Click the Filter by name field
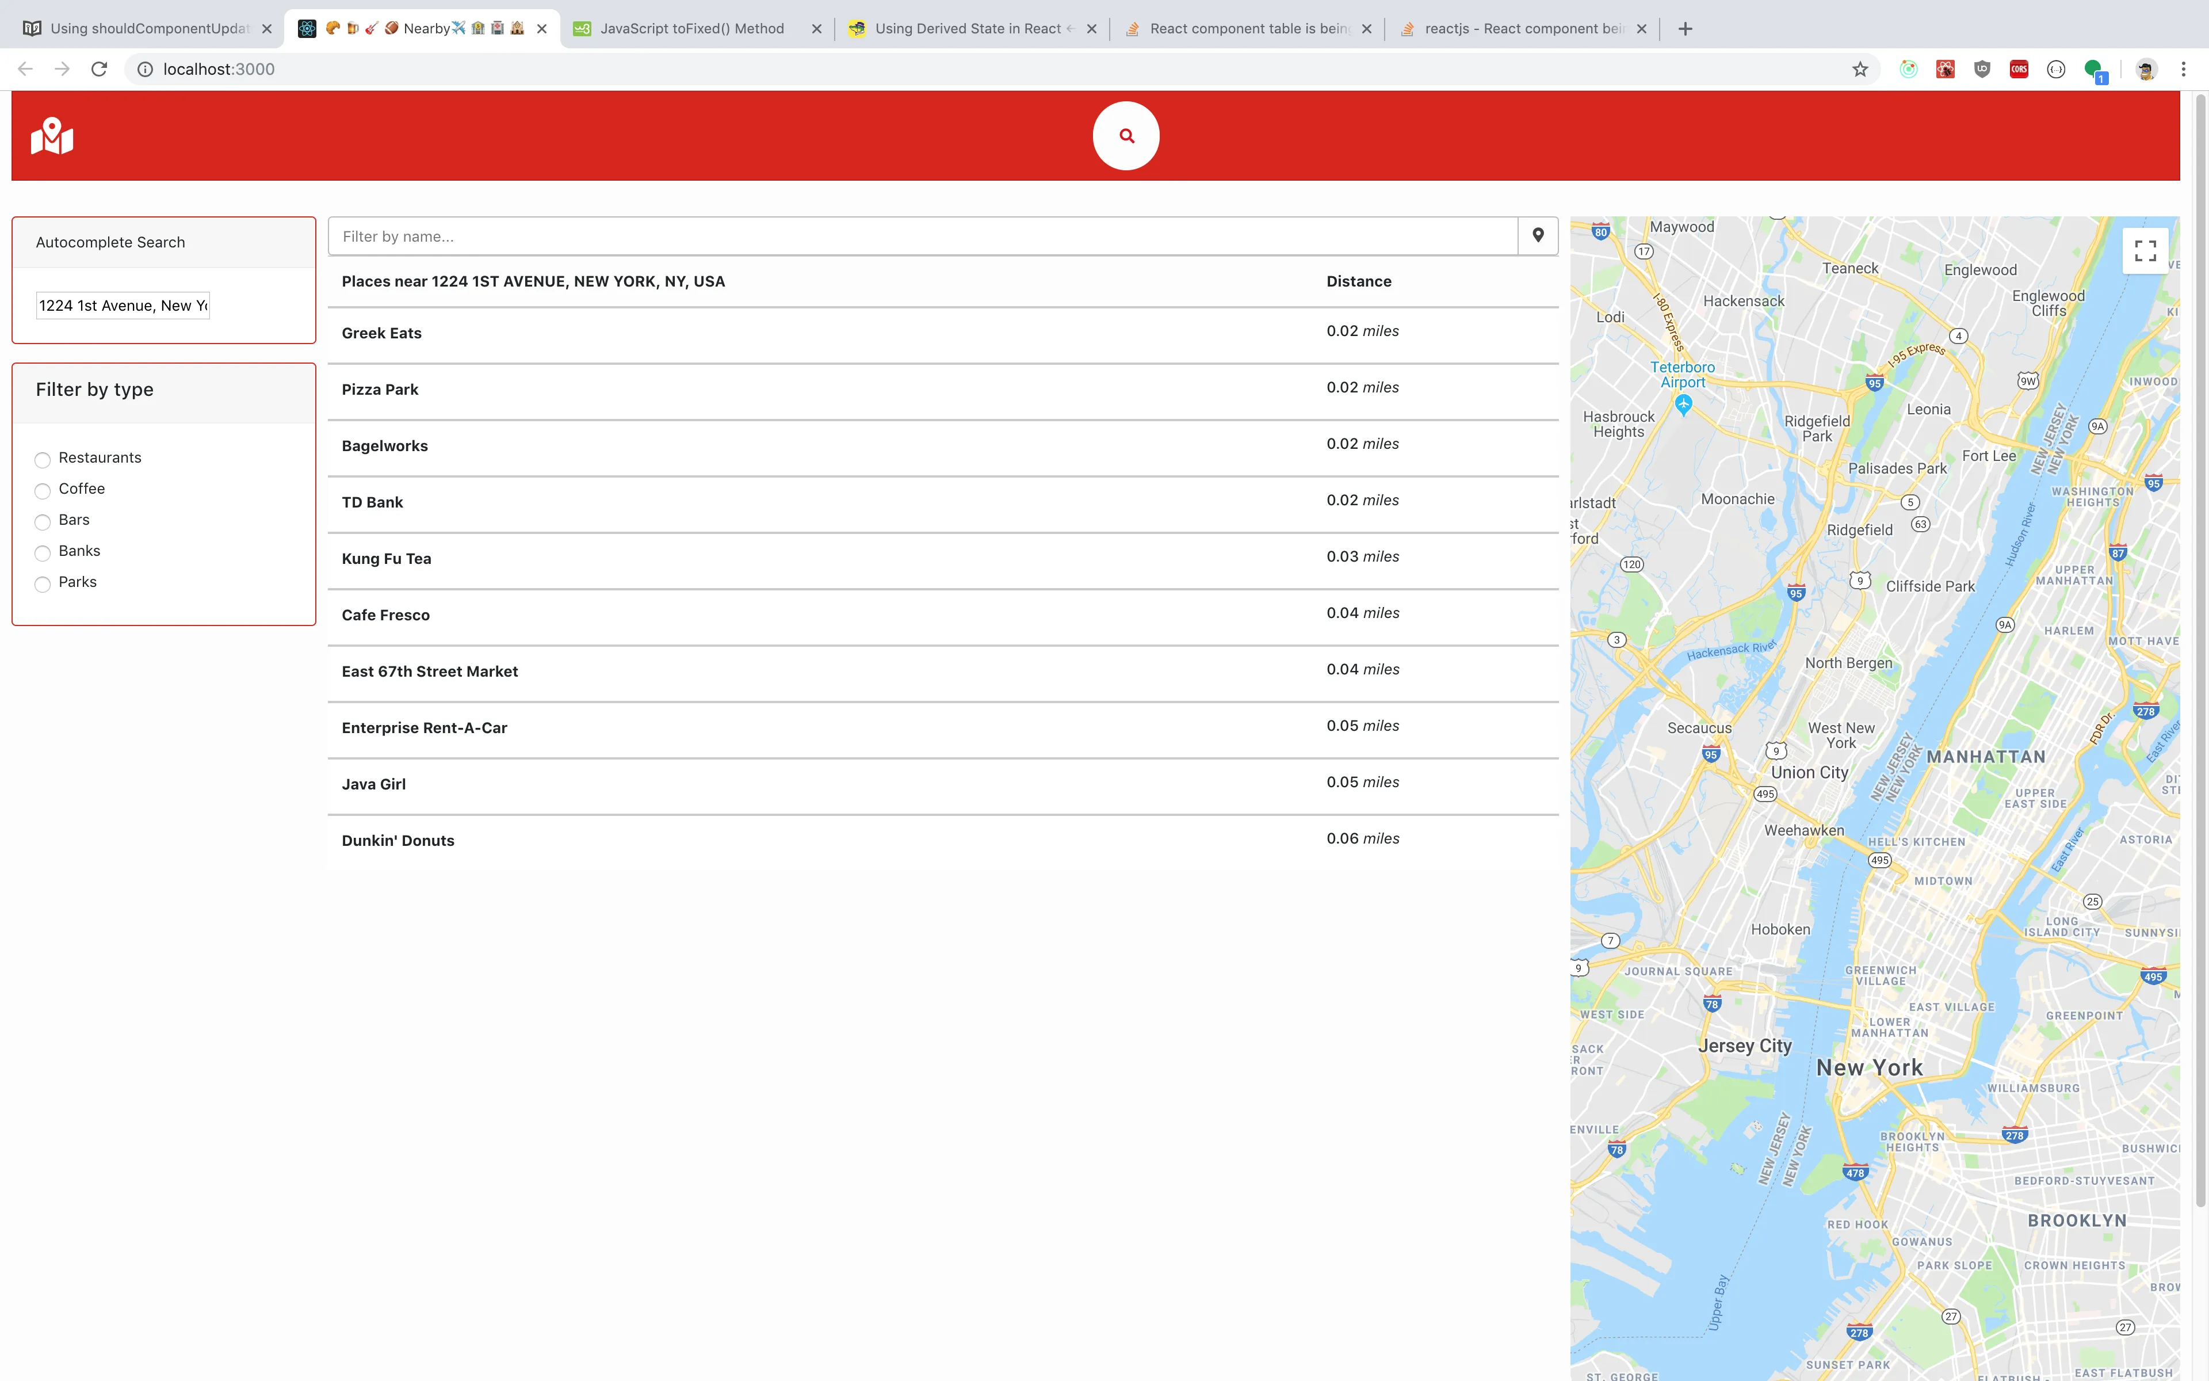 tap(922, 236)
